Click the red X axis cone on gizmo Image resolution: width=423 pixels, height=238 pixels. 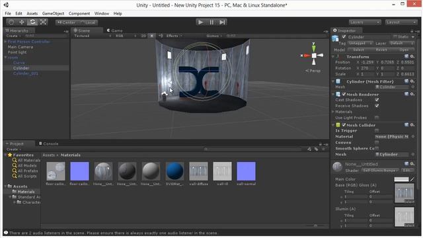pyautogui.click(x=307, y=56)
